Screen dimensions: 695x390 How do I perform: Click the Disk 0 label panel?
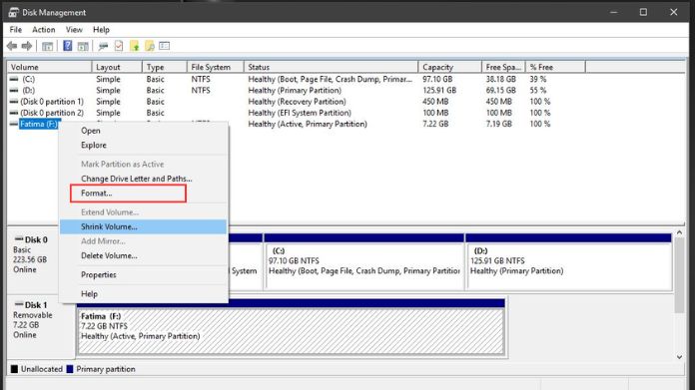[x=33, y=261]
